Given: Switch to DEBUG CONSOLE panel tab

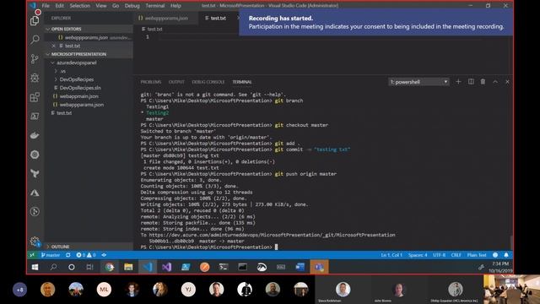Looking at the screenshot, I should (208, 82).
